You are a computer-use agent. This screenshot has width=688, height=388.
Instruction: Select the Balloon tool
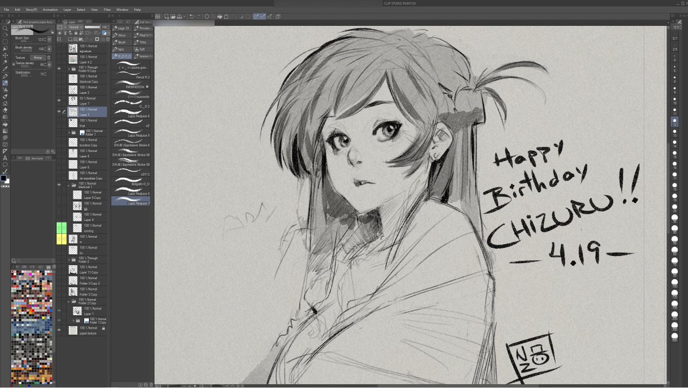[x=5, y=164]
